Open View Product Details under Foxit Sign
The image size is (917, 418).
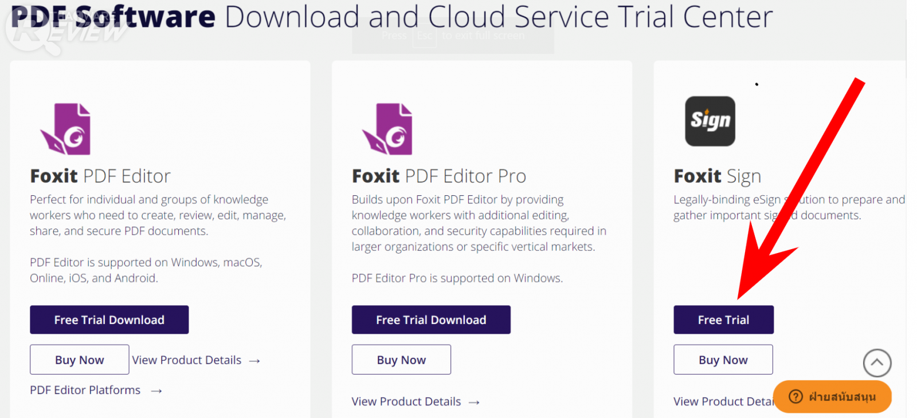point(723,401)
